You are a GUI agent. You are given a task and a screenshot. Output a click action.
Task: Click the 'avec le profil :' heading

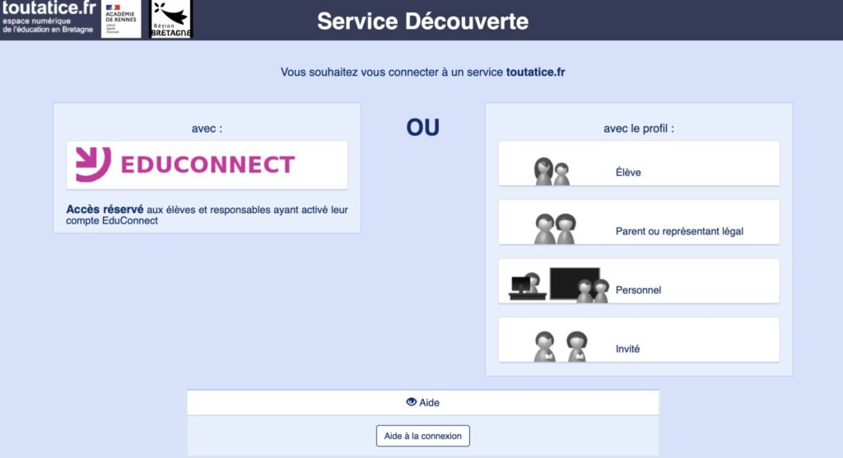(x=638, y=128)
